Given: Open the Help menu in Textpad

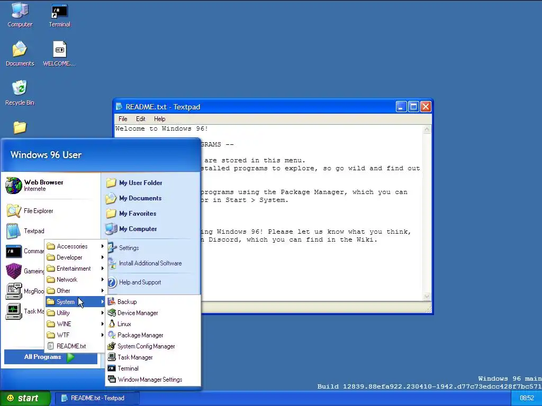Looking at the screenshot, I should 159,119.
